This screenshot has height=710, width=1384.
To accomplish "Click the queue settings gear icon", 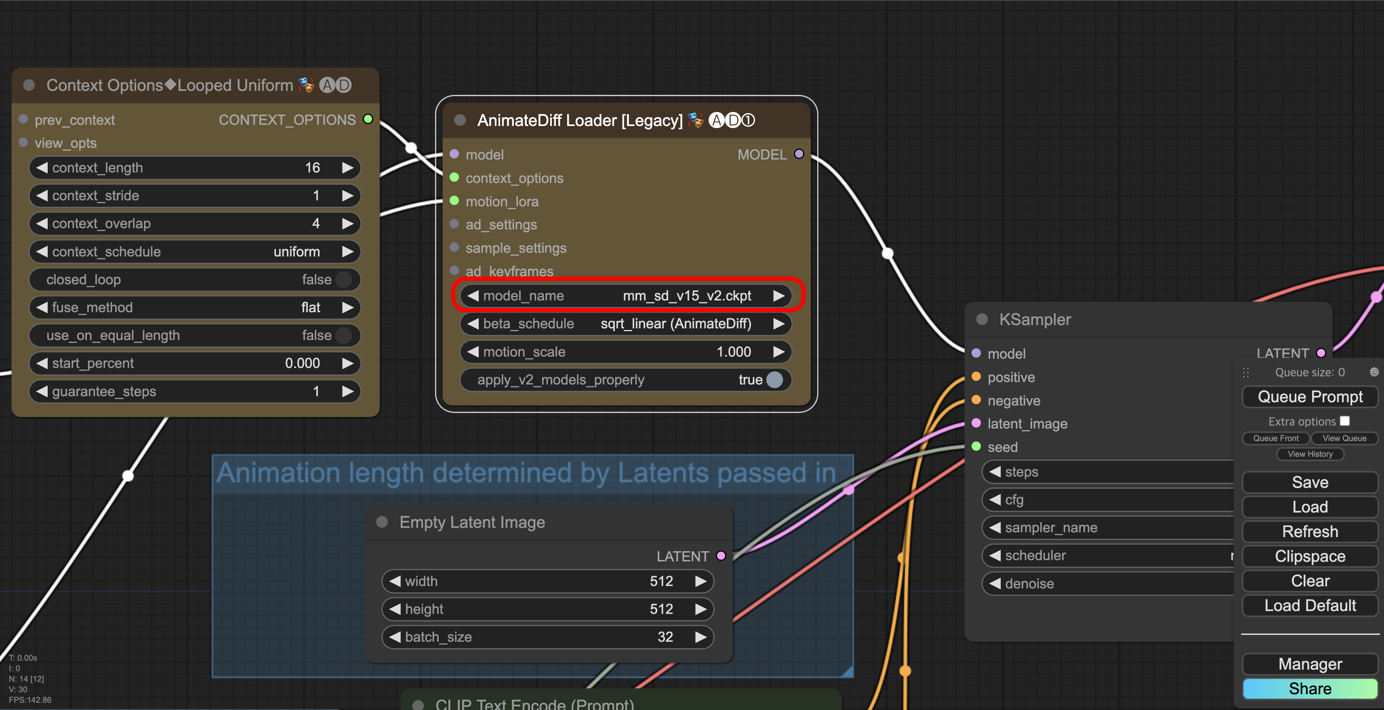I will click(x=1373, y=372).
